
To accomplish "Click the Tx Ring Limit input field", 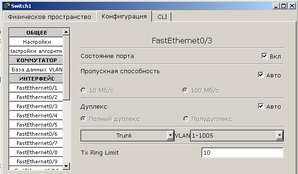I will pos(242,152).
